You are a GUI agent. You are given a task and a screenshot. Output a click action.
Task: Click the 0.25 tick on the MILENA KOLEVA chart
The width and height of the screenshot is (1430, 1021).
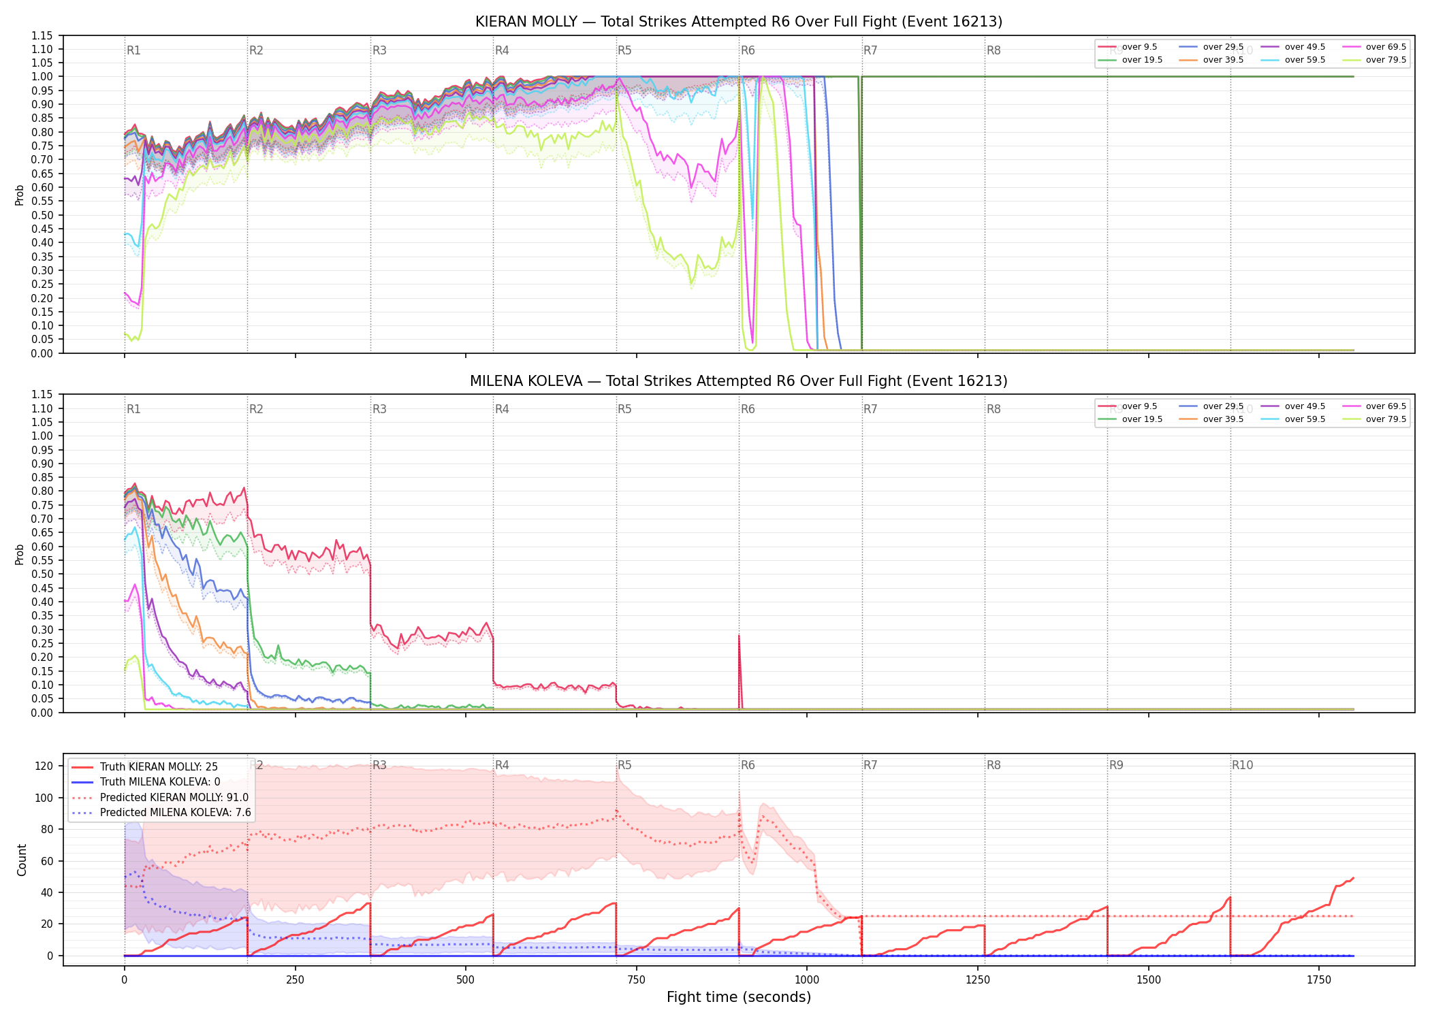click(x=42, y=643)
